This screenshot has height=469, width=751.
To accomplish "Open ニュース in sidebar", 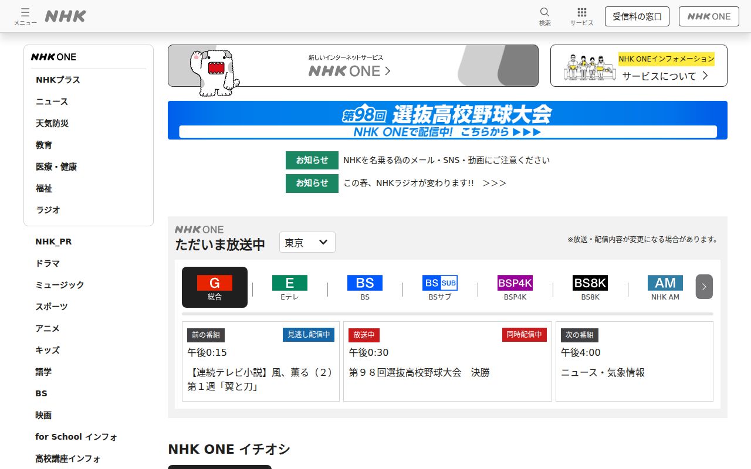I will pos(52,101).
